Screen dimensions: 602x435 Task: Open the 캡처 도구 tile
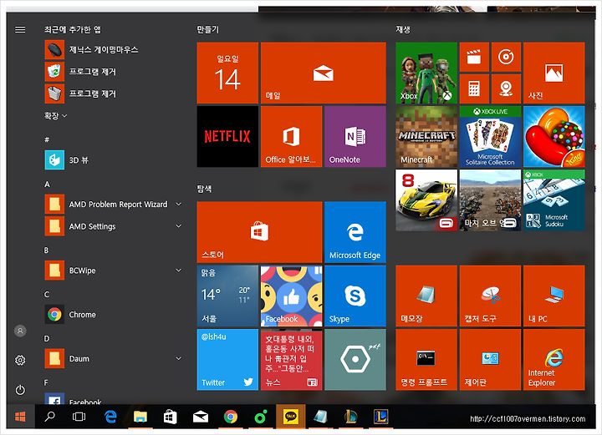(490, 296)
